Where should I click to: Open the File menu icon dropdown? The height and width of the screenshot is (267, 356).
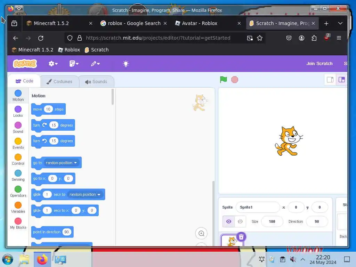click(x=74, y=64)
